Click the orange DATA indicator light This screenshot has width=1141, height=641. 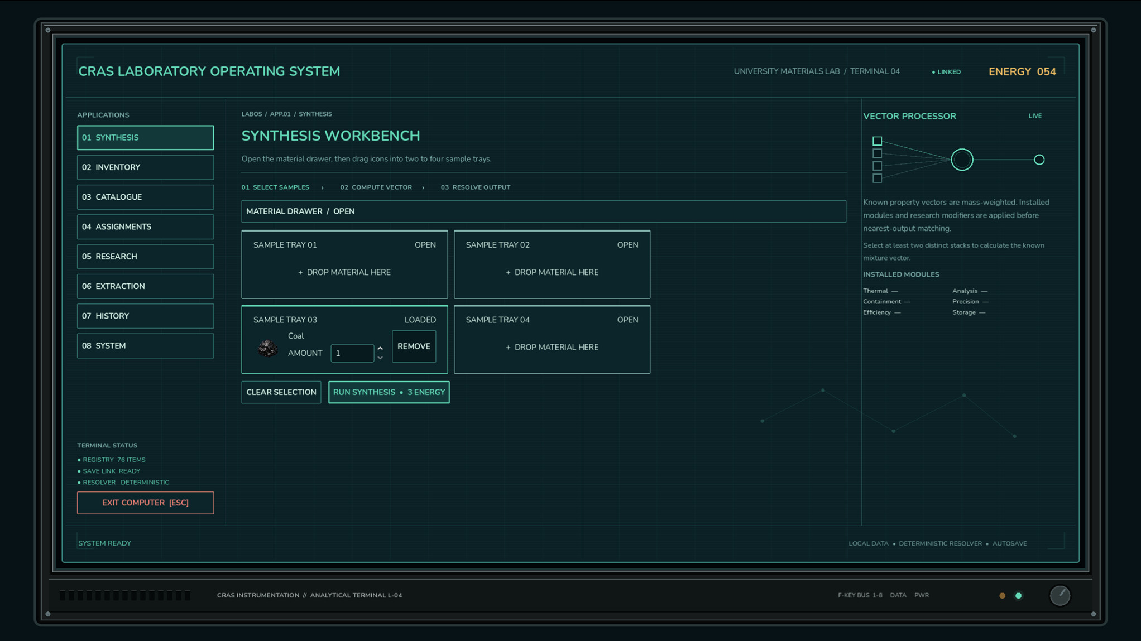point(1002,596)
